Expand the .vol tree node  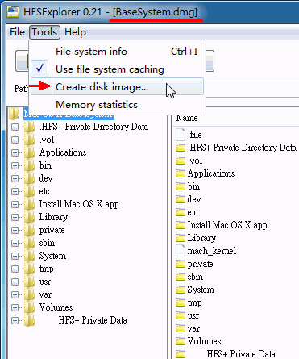pyautogui.click(x=15, y=140)
